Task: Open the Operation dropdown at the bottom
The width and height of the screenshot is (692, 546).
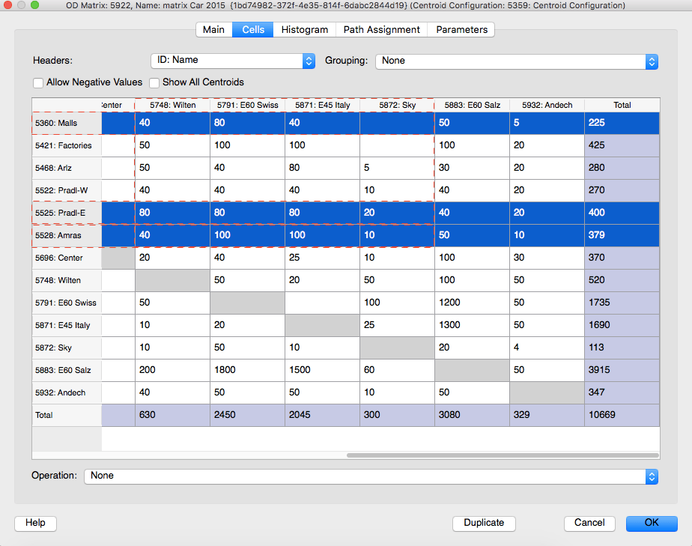Action: click(371, 476)
